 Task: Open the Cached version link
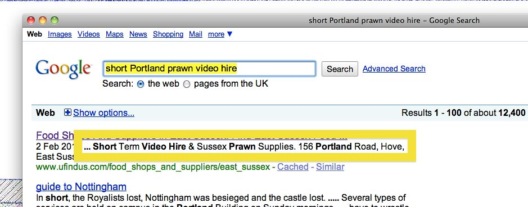coord(293,167)
